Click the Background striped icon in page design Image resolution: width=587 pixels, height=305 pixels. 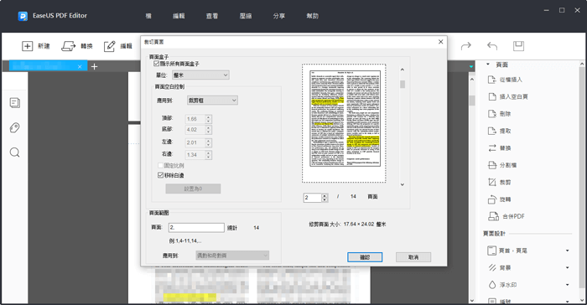(x=492, y=267)
